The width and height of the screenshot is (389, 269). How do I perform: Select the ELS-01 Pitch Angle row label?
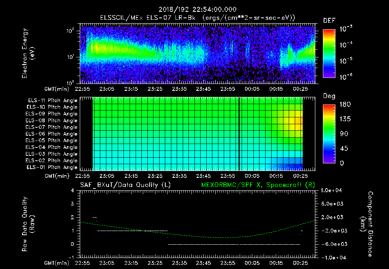(52, 167)
